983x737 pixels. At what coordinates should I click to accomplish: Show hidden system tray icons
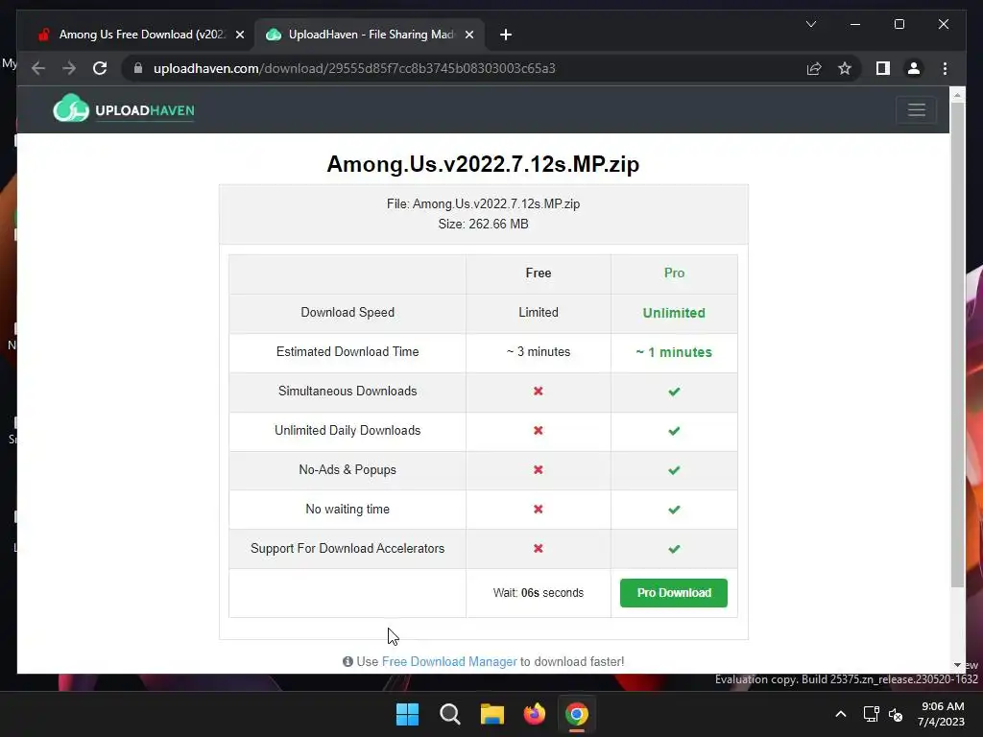click(x=841, y=714)
